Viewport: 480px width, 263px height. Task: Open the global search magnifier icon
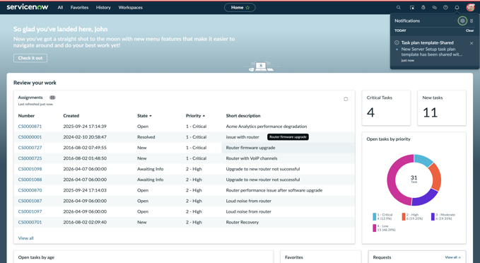click(398, 7)
